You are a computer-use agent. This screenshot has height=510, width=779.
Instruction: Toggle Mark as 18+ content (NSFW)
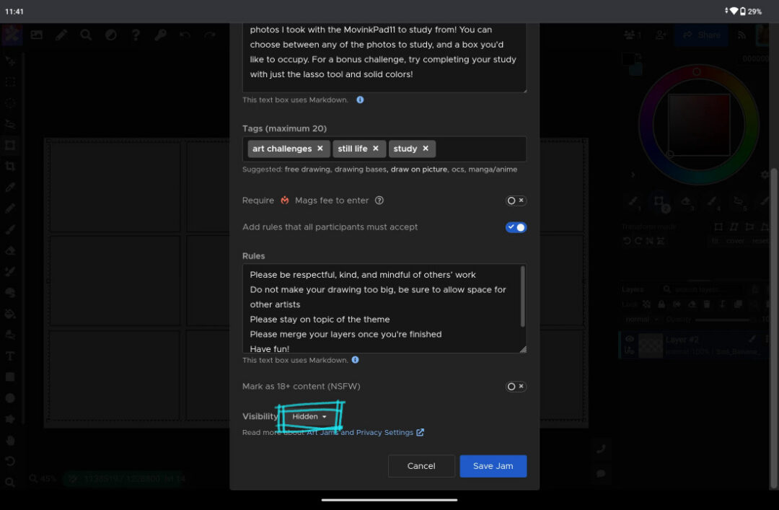516,386
